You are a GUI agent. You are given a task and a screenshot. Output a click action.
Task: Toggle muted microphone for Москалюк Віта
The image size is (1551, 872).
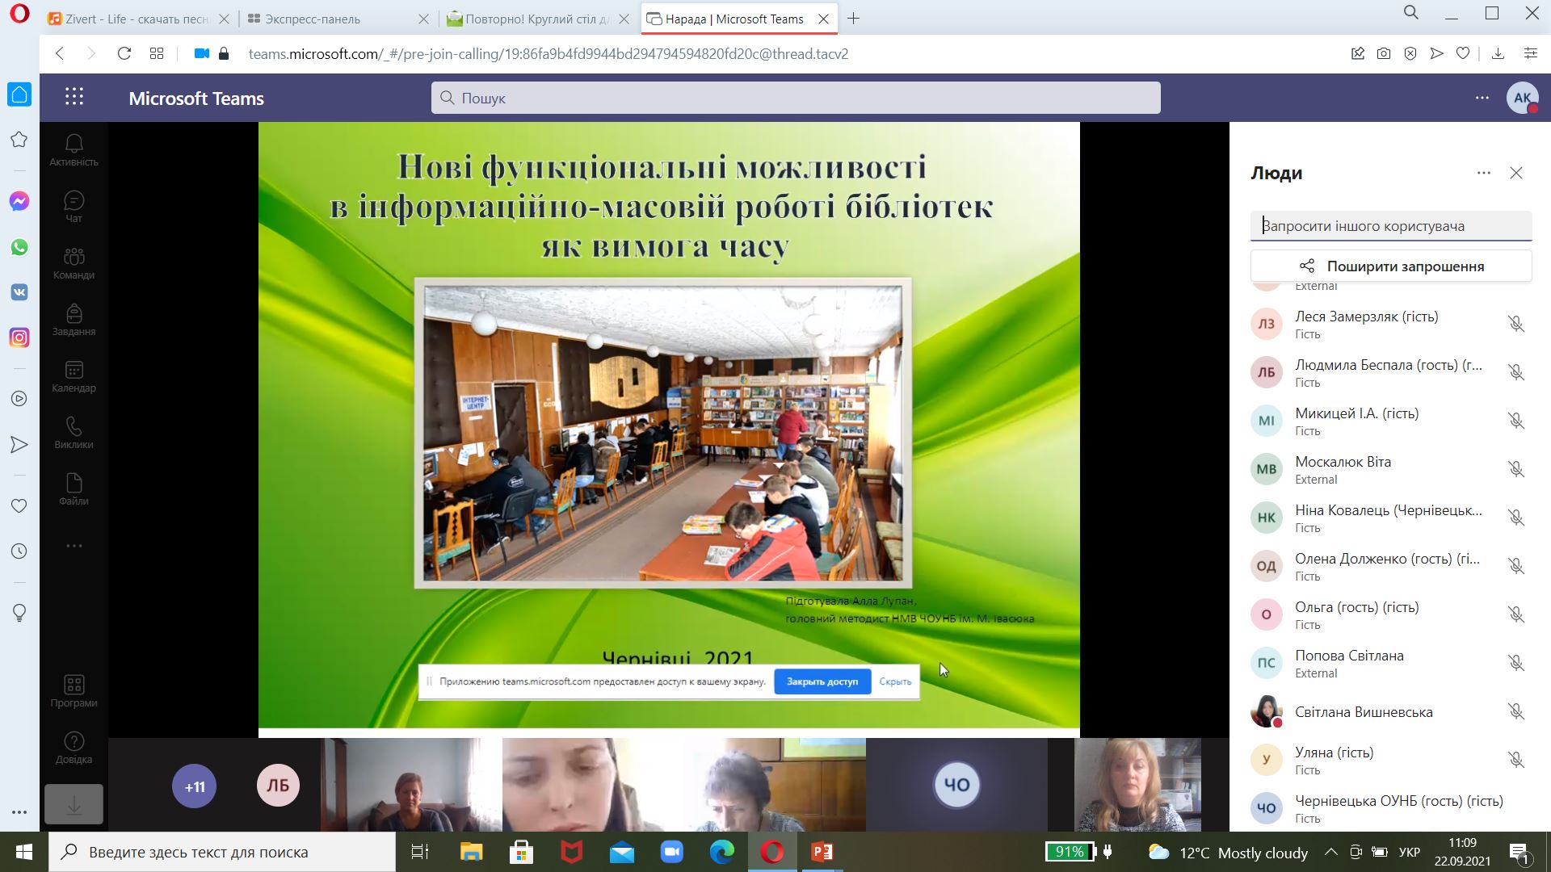point(1515,469)
